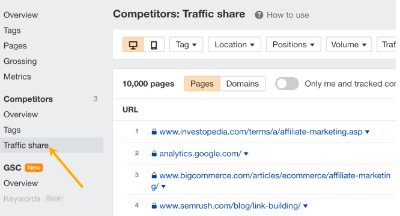Switch to mobile device view
Image resolution: width=400 pixels, height=216 pixels.
(x=154, y=45)
